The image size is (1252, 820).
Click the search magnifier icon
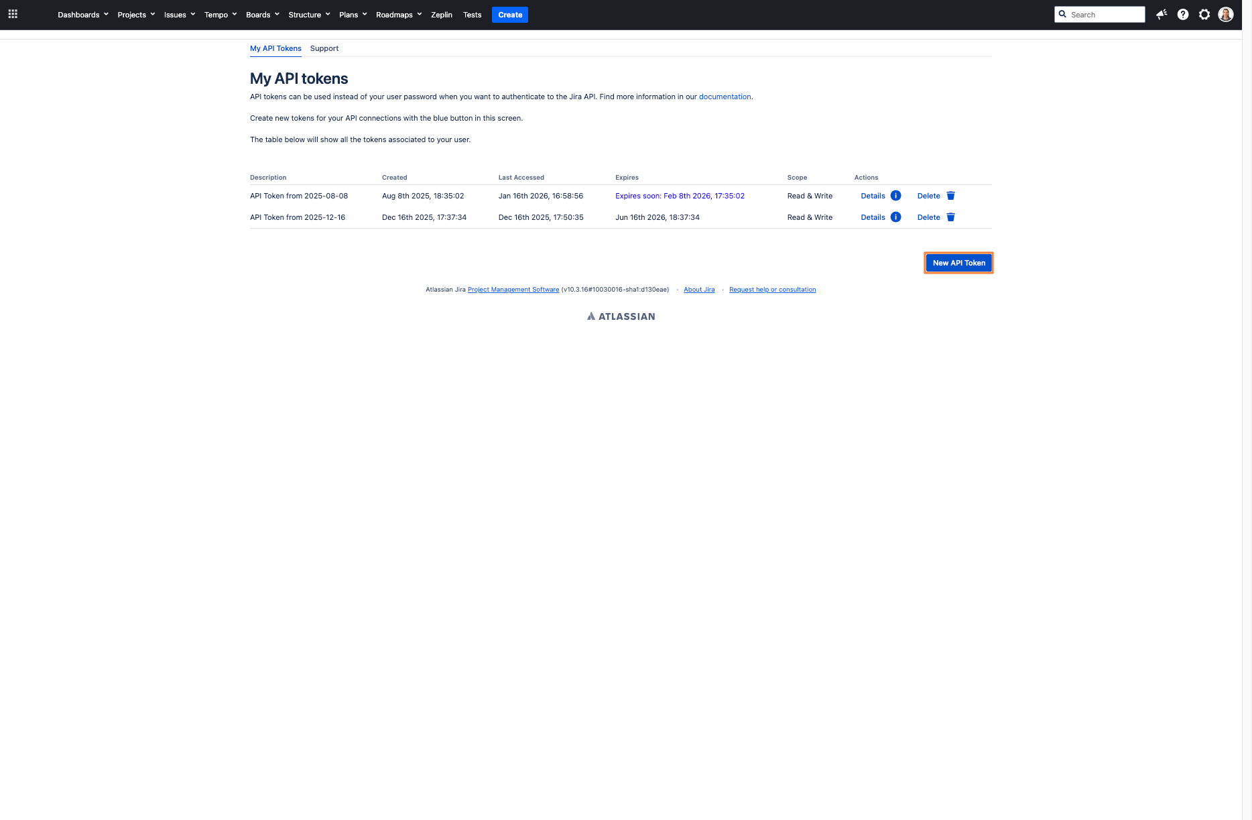(x=1062, y=14)
